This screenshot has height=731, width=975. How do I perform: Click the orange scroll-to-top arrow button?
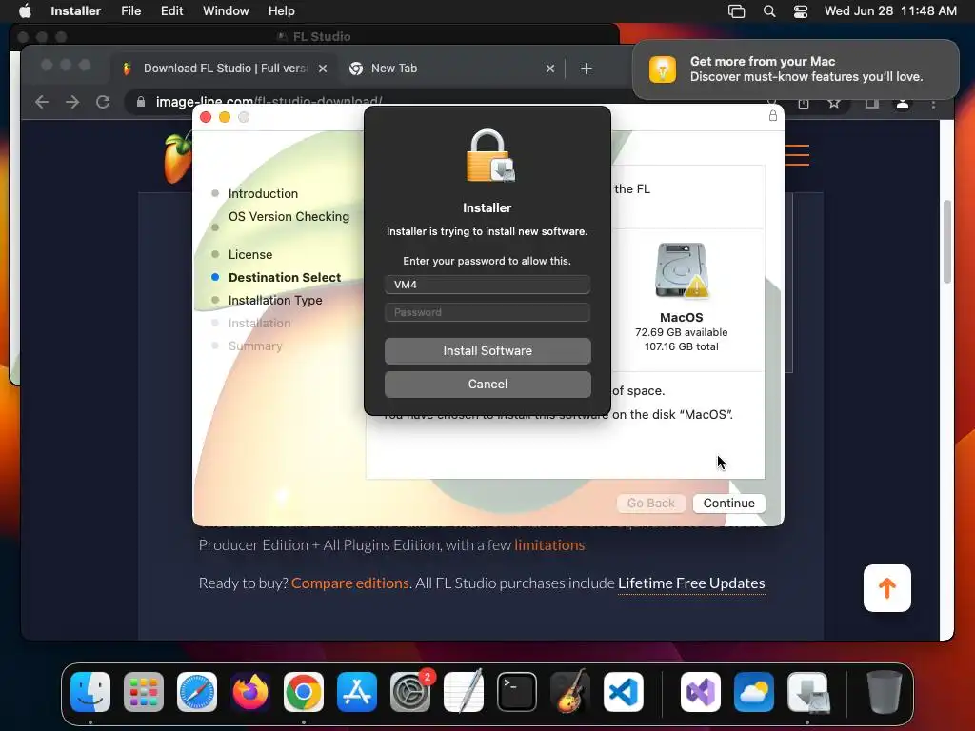[887, 588]
